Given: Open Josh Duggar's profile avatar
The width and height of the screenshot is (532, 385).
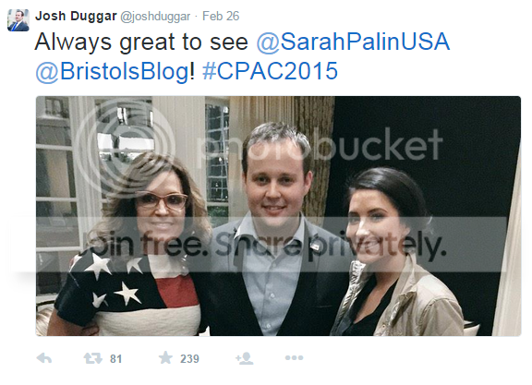Looking at the screenshot, I should (x=18, y=20).
